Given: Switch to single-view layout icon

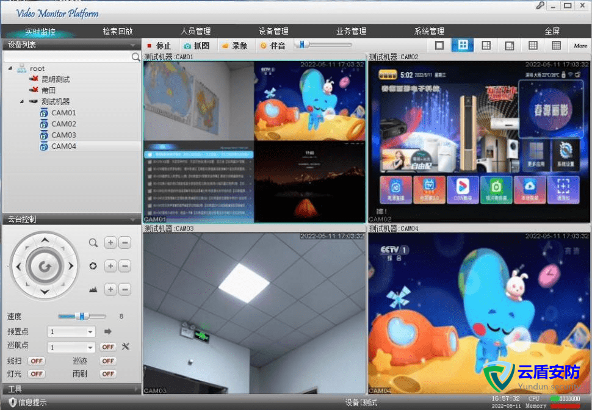Looking at the screenshot, I should click(x=439, y=46).
